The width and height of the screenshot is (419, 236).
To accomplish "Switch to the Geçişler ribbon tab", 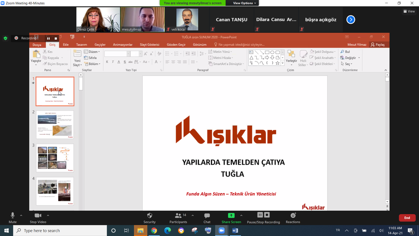I will (100, 45).
